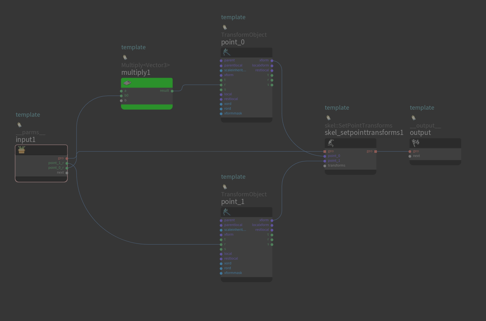Click the scaleinherit input port on point_0
The width and height of the screenshot is (486, 321).
click(x=221, y=70)
